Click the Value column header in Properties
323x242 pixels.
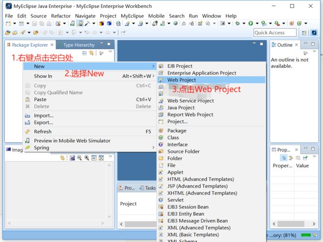pyautogui.click(x=303, y=166)
